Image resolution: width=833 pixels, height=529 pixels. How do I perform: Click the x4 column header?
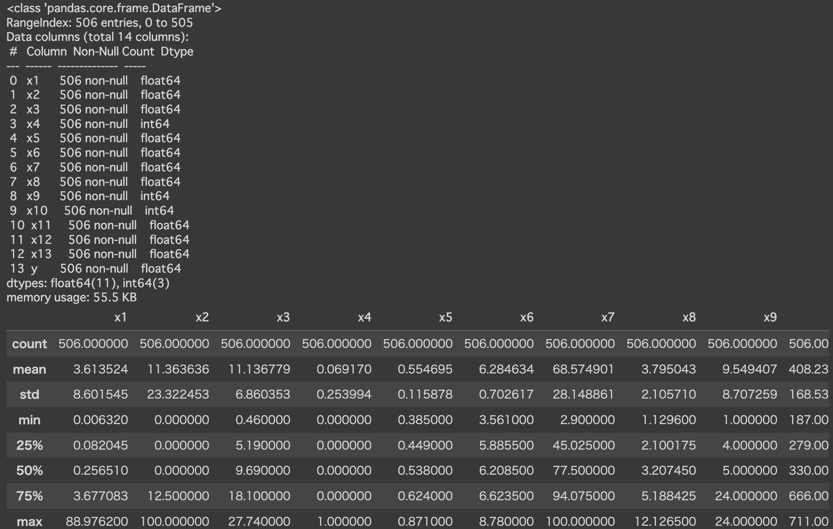pyautogui.click(x=364, y=317)
